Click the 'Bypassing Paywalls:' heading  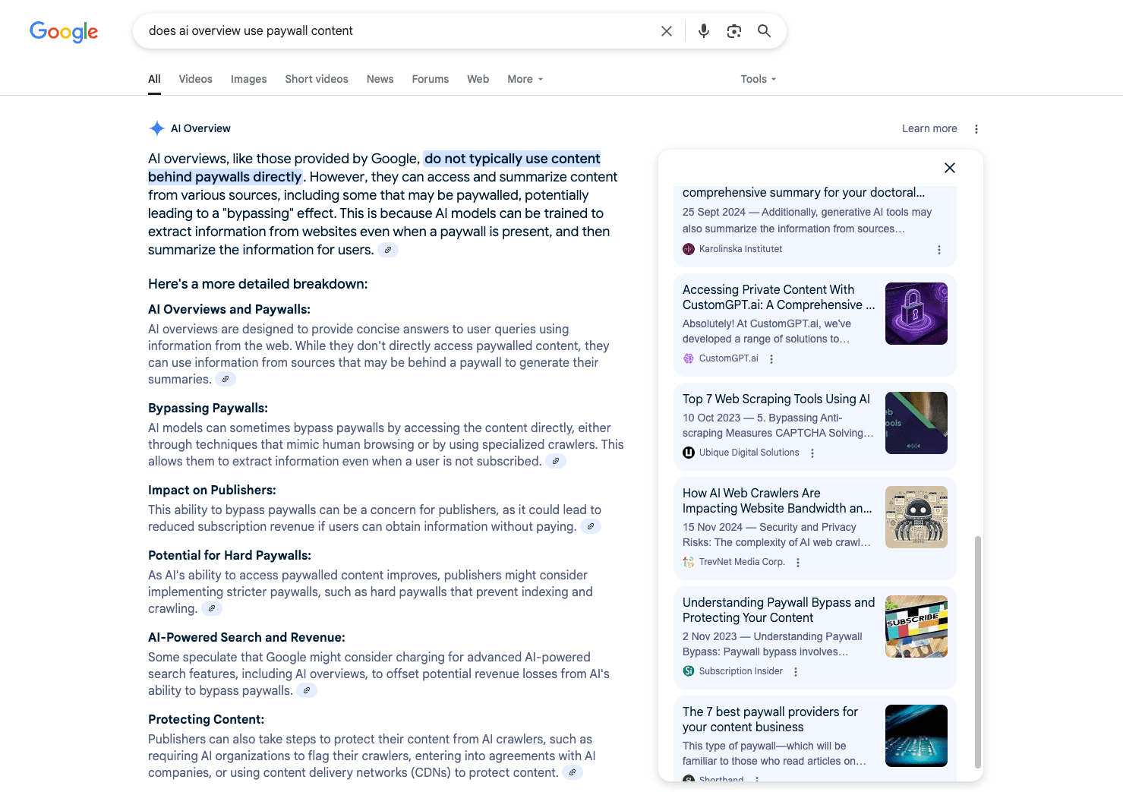point(208,409)
